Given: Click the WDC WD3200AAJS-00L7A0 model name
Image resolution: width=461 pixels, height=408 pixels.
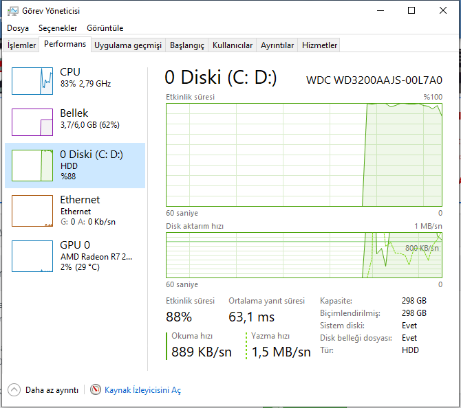Looking at the screenshot, I should click(374, 80).
